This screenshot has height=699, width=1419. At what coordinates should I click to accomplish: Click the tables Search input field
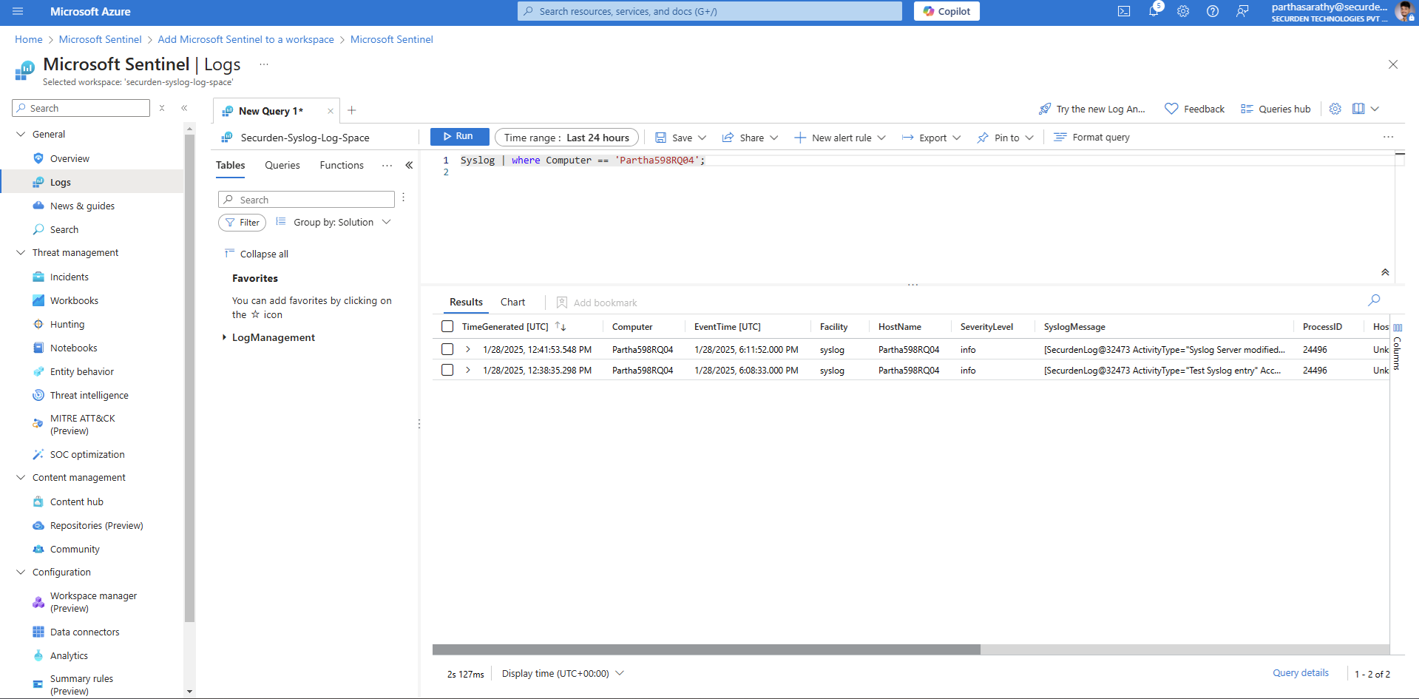pyautogui.click(x=306, y=200)
